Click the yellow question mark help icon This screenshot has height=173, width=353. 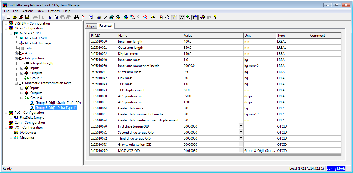click(x=215, y=17)
